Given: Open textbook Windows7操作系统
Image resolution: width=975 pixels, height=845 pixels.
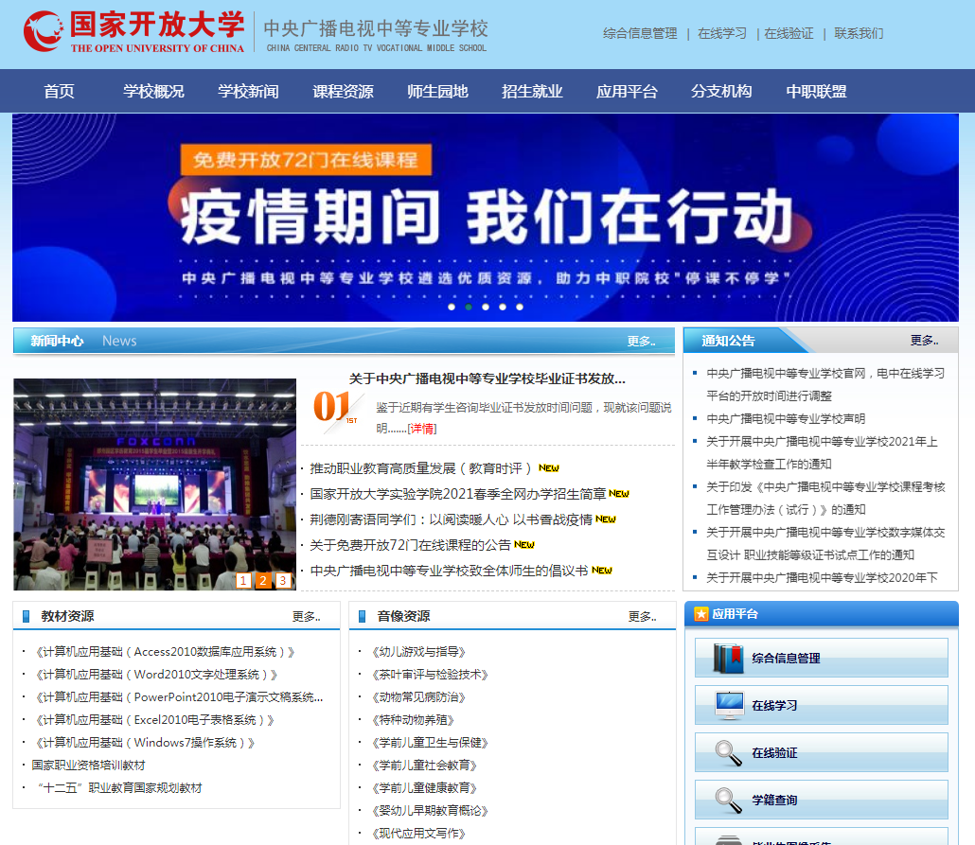Looking at the screenshot, I should pyautogui.click(x=145, y=743).
